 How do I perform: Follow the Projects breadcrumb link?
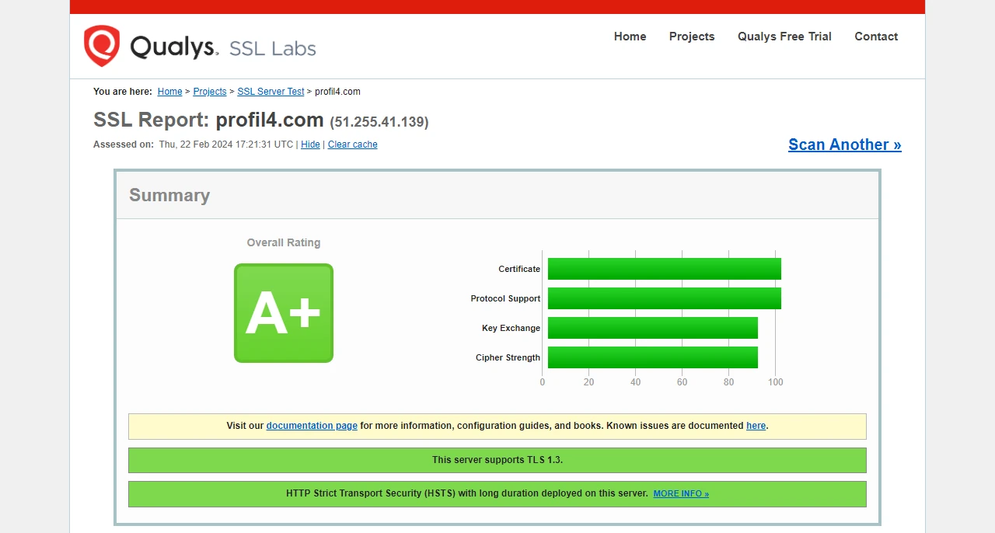[x=210, y=92]
